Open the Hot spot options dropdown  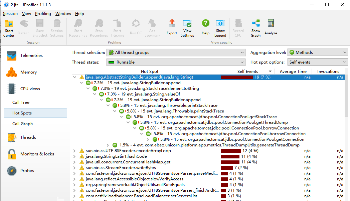click(318, 62)
